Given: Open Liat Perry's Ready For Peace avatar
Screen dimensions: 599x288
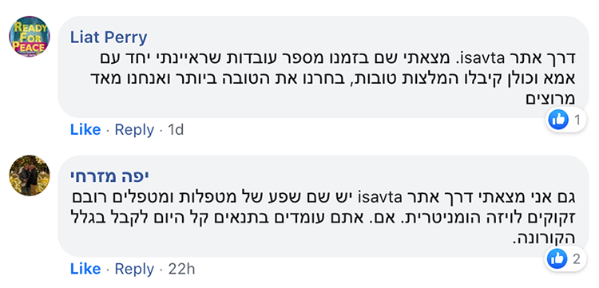Looking at the screenshot, I should [30, 37].
